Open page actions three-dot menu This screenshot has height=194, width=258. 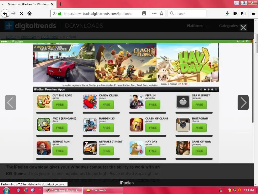pyautogui.click(x=154, y=14)
